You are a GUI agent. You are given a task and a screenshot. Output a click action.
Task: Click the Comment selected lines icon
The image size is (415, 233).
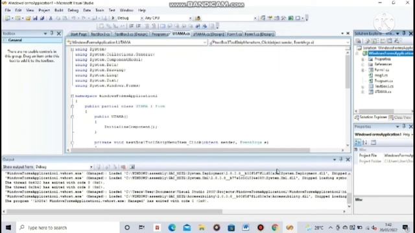(x=147, y=26)
